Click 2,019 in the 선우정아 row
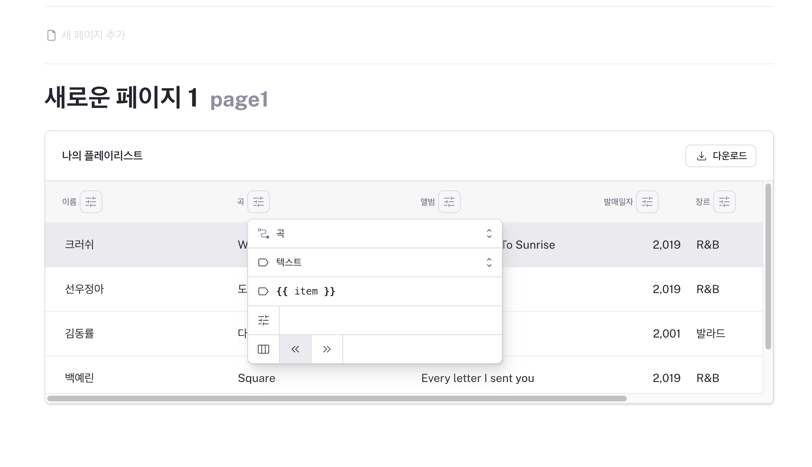 pos(667,289)
